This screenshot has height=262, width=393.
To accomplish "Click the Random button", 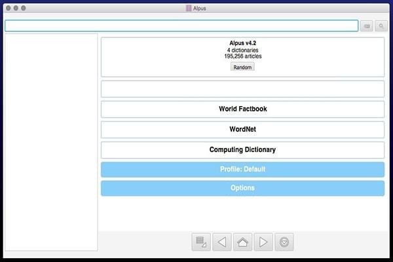I will point(242,67).
